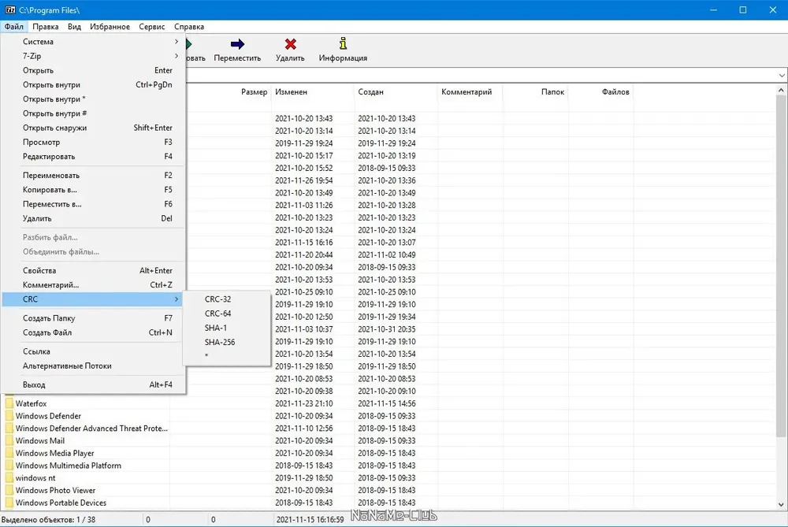Select Windows Defender Advanced Threat Protection folder icon
The height and width of the screenshot is (527, 788).
9,428
